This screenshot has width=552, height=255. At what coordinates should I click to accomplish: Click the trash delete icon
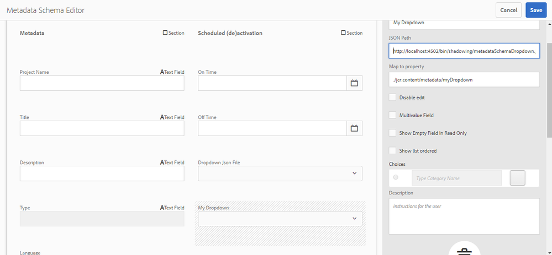(464, 250)
